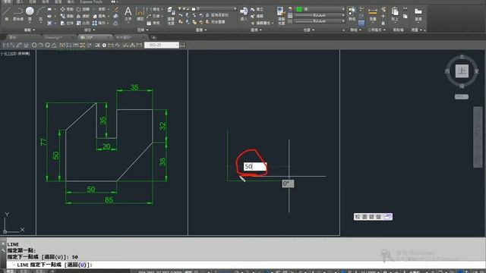The image size is (486, 273).
Task: Click the Group (群組) icon
Action: (x=352, y=14)
